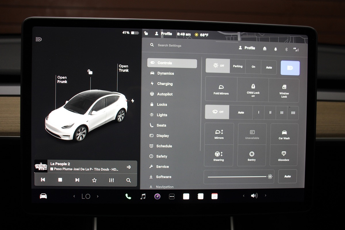Click the display brightness slider

[x=237, y=177]
